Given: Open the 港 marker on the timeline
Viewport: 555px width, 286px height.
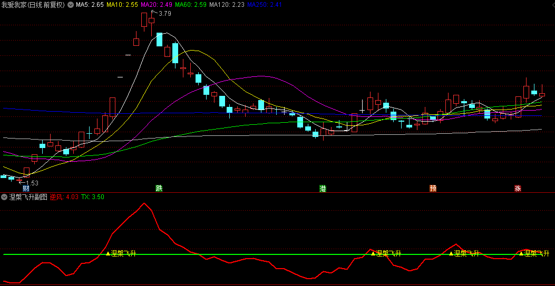Looking at the screenshot, I should 323,189.
